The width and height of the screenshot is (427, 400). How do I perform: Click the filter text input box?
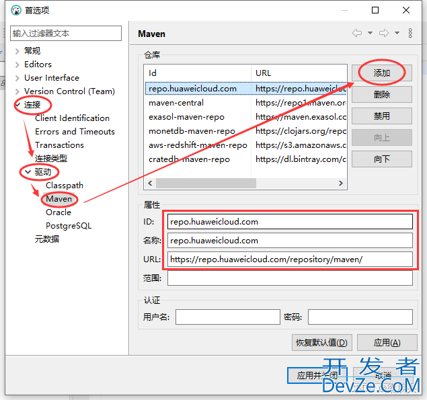(x=66, y=33)
